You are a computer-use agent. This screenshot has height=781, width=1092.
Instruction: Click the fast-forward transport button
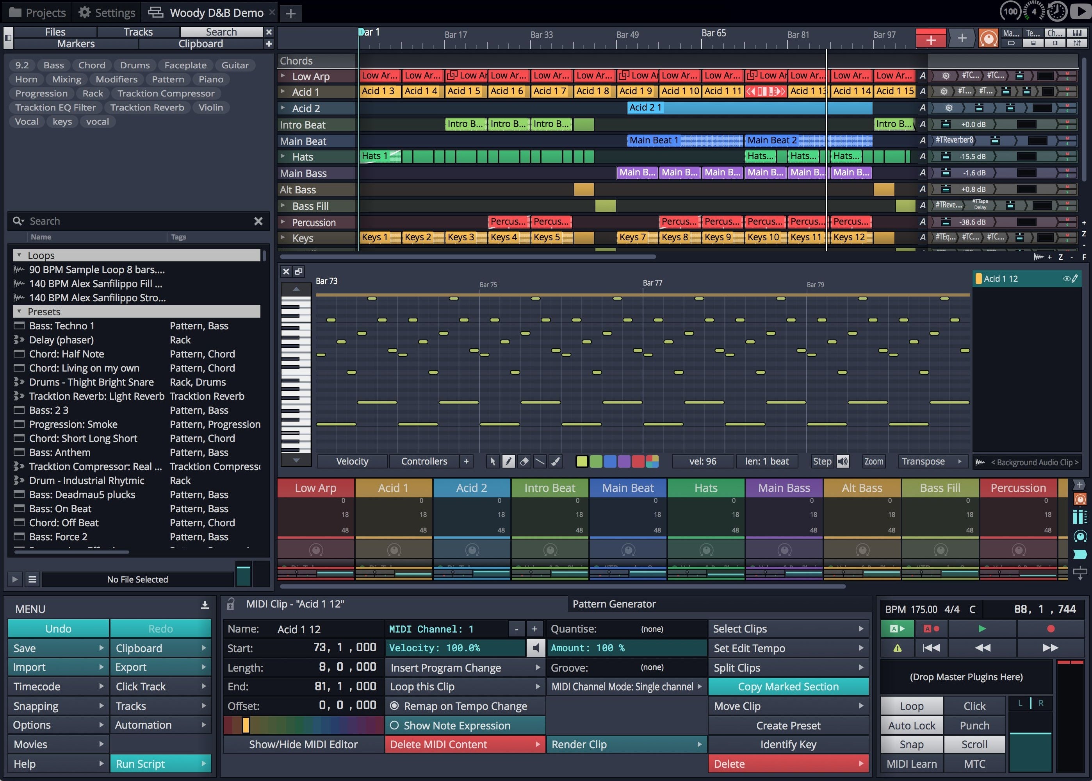pyautogui.click(x=1050, y=648)
